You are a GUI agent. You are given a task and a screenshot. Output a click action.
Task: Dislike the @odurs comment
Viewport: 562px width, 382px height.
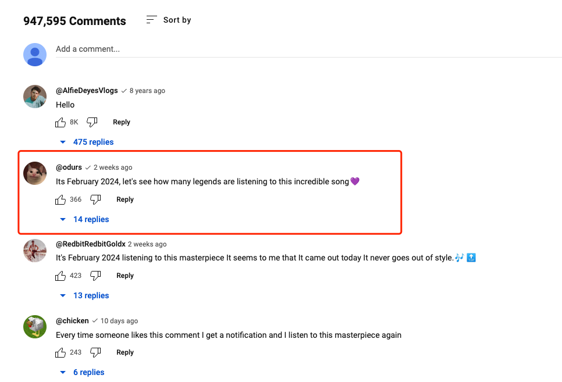[95, 199]
